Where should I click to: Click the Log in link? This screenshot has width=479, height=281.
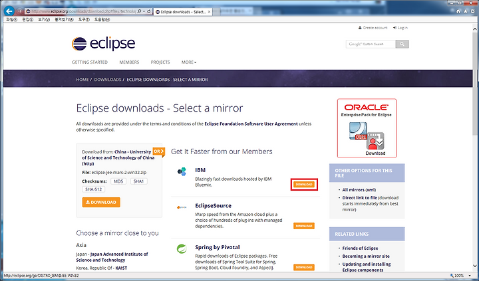point(400,28)
